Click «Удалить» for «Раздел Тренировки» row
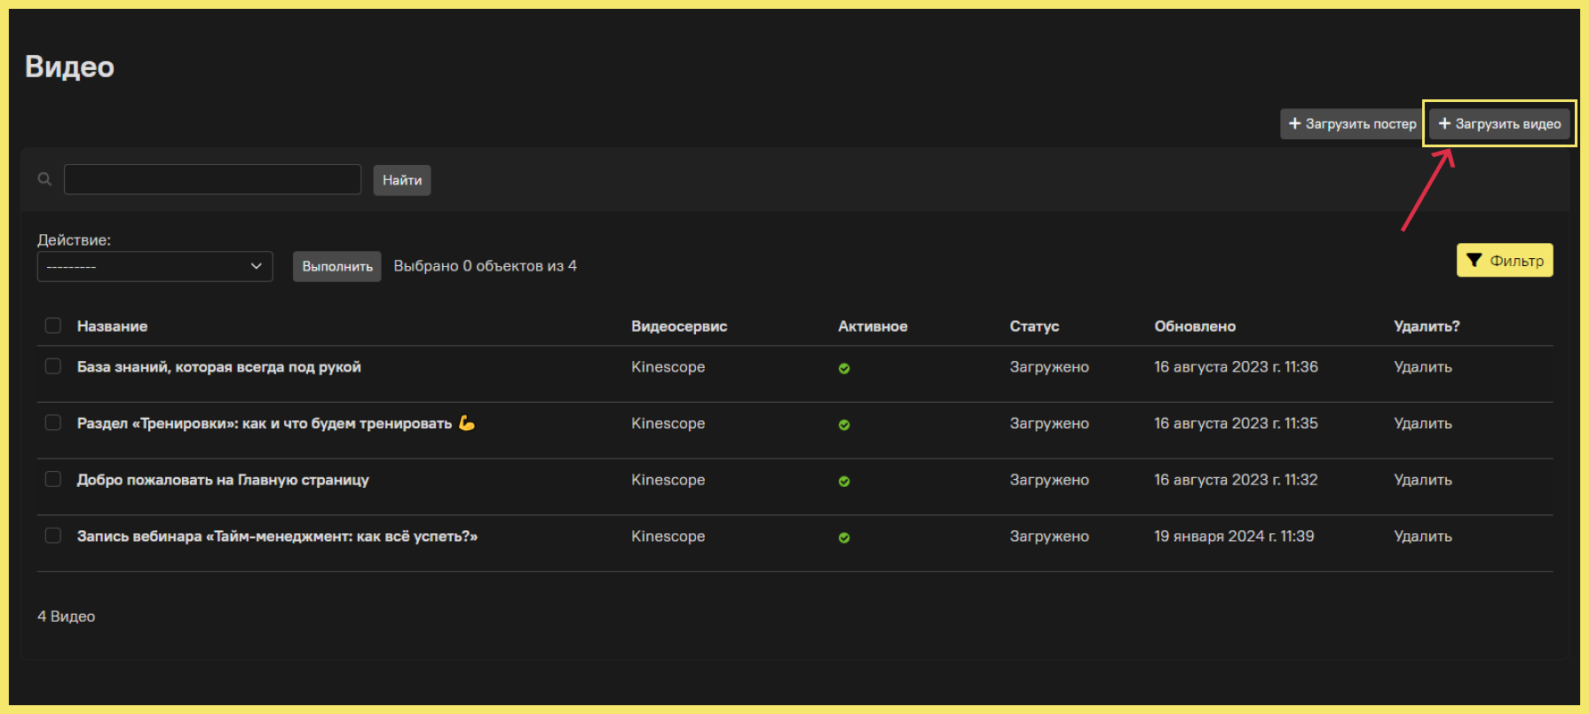The width and height of the screenshot is (1589, 714). [x=1423, y=424]
